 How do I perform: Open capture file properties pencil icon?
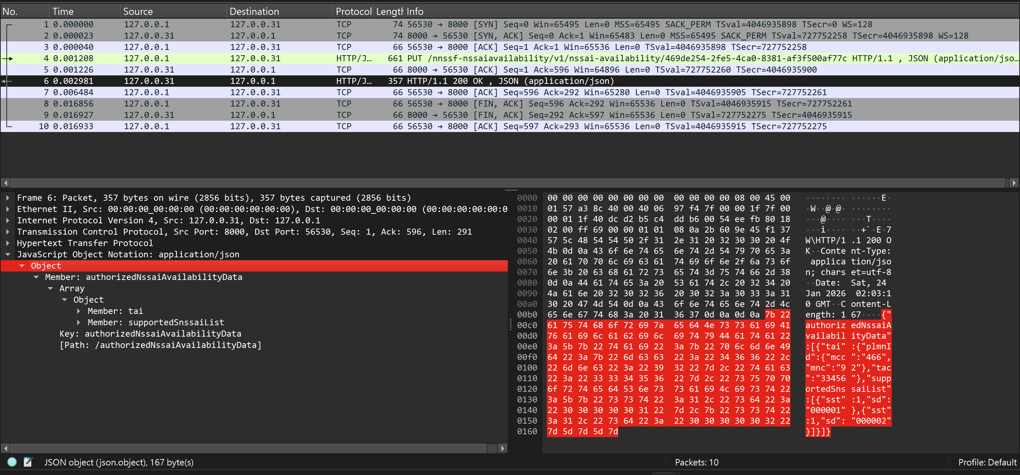pos(28,462)
